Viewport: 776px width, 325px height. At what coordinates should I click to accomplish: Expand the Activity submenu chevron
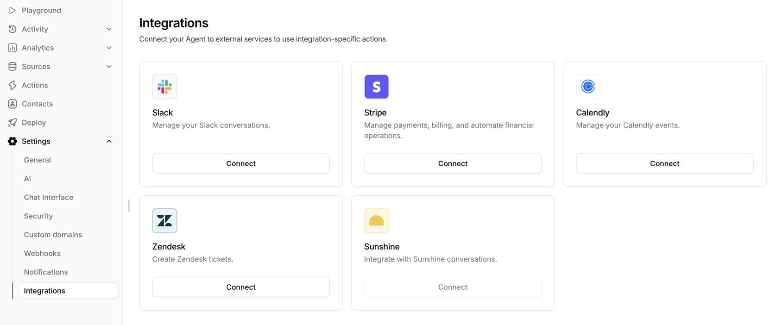coord(109,29)
